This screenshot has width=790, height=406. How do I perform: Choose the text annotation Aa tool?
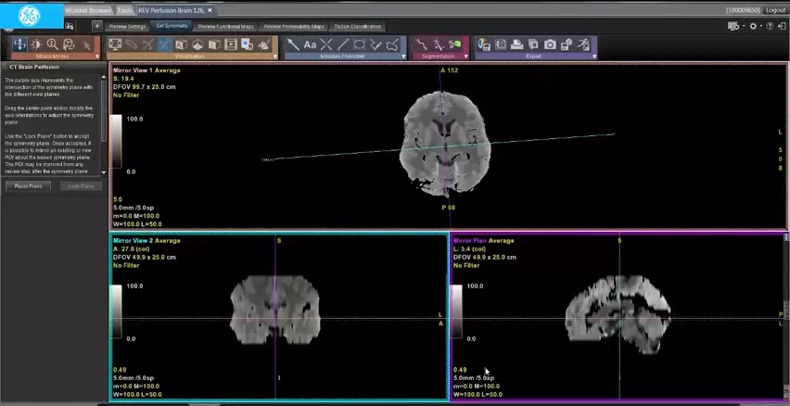click(x=310, y=44)
